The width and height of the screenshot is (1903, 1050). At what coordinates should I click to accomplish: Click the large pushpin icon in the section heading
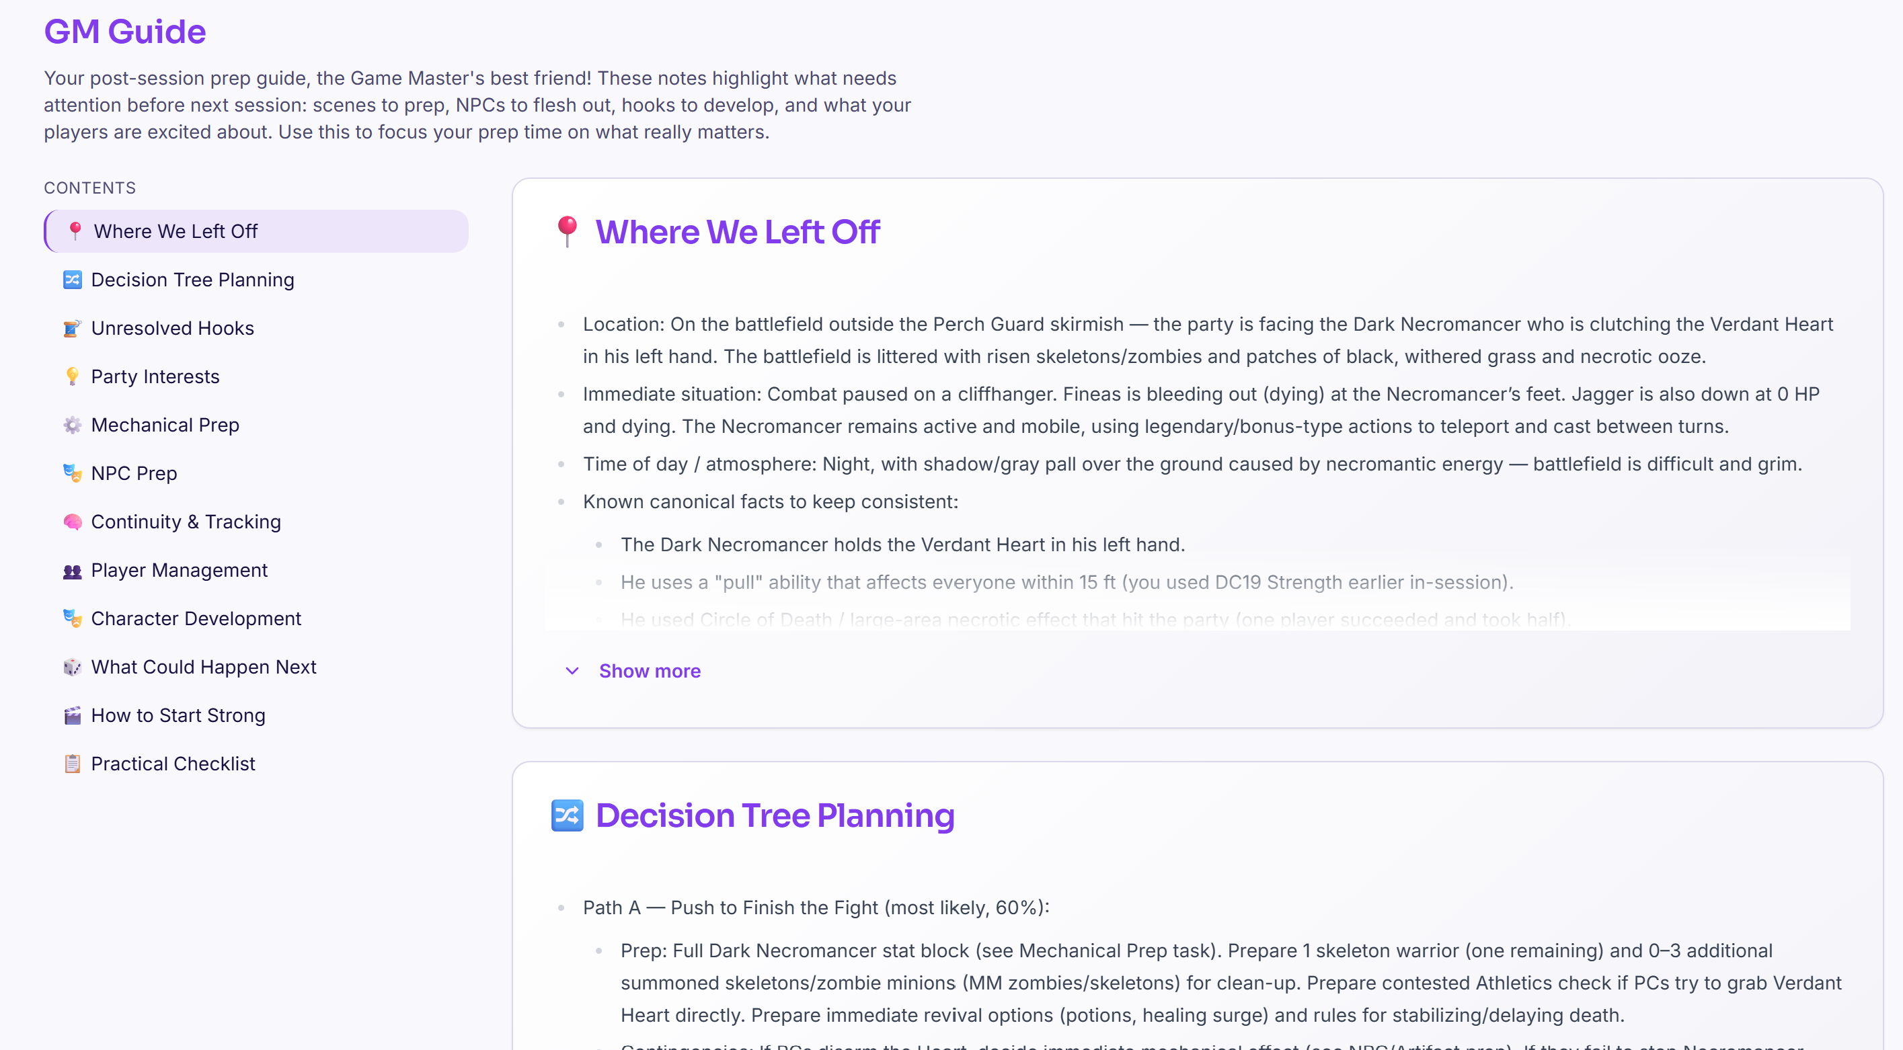[x=568, y=231]
